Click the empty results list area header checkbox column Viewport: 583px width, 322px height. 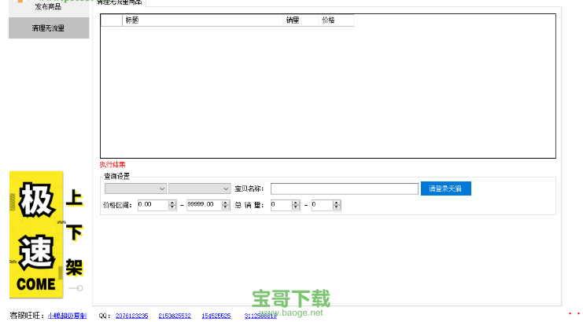(x=112, y=20)
